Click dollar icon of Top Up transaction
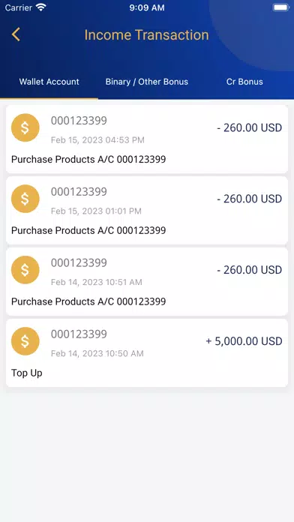The width and height of the screenshot is (294, 522). click(x=25, y=341)
